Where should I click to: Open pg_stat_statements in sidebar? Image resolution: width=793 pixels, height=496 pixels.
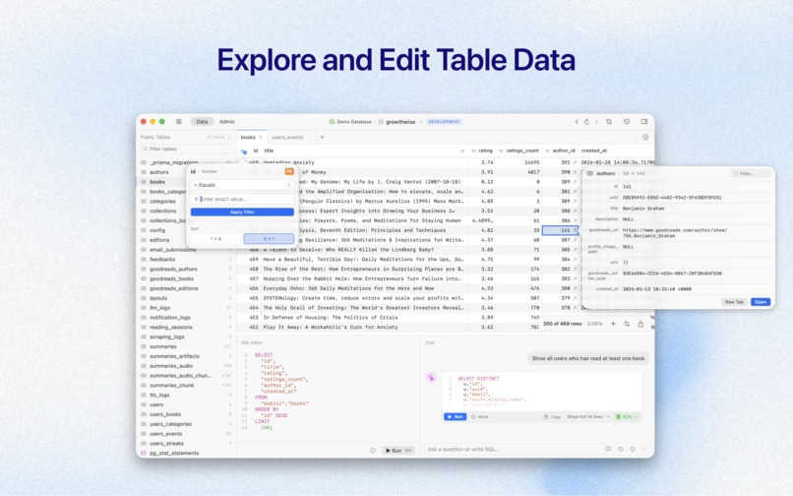pos(174,453)
